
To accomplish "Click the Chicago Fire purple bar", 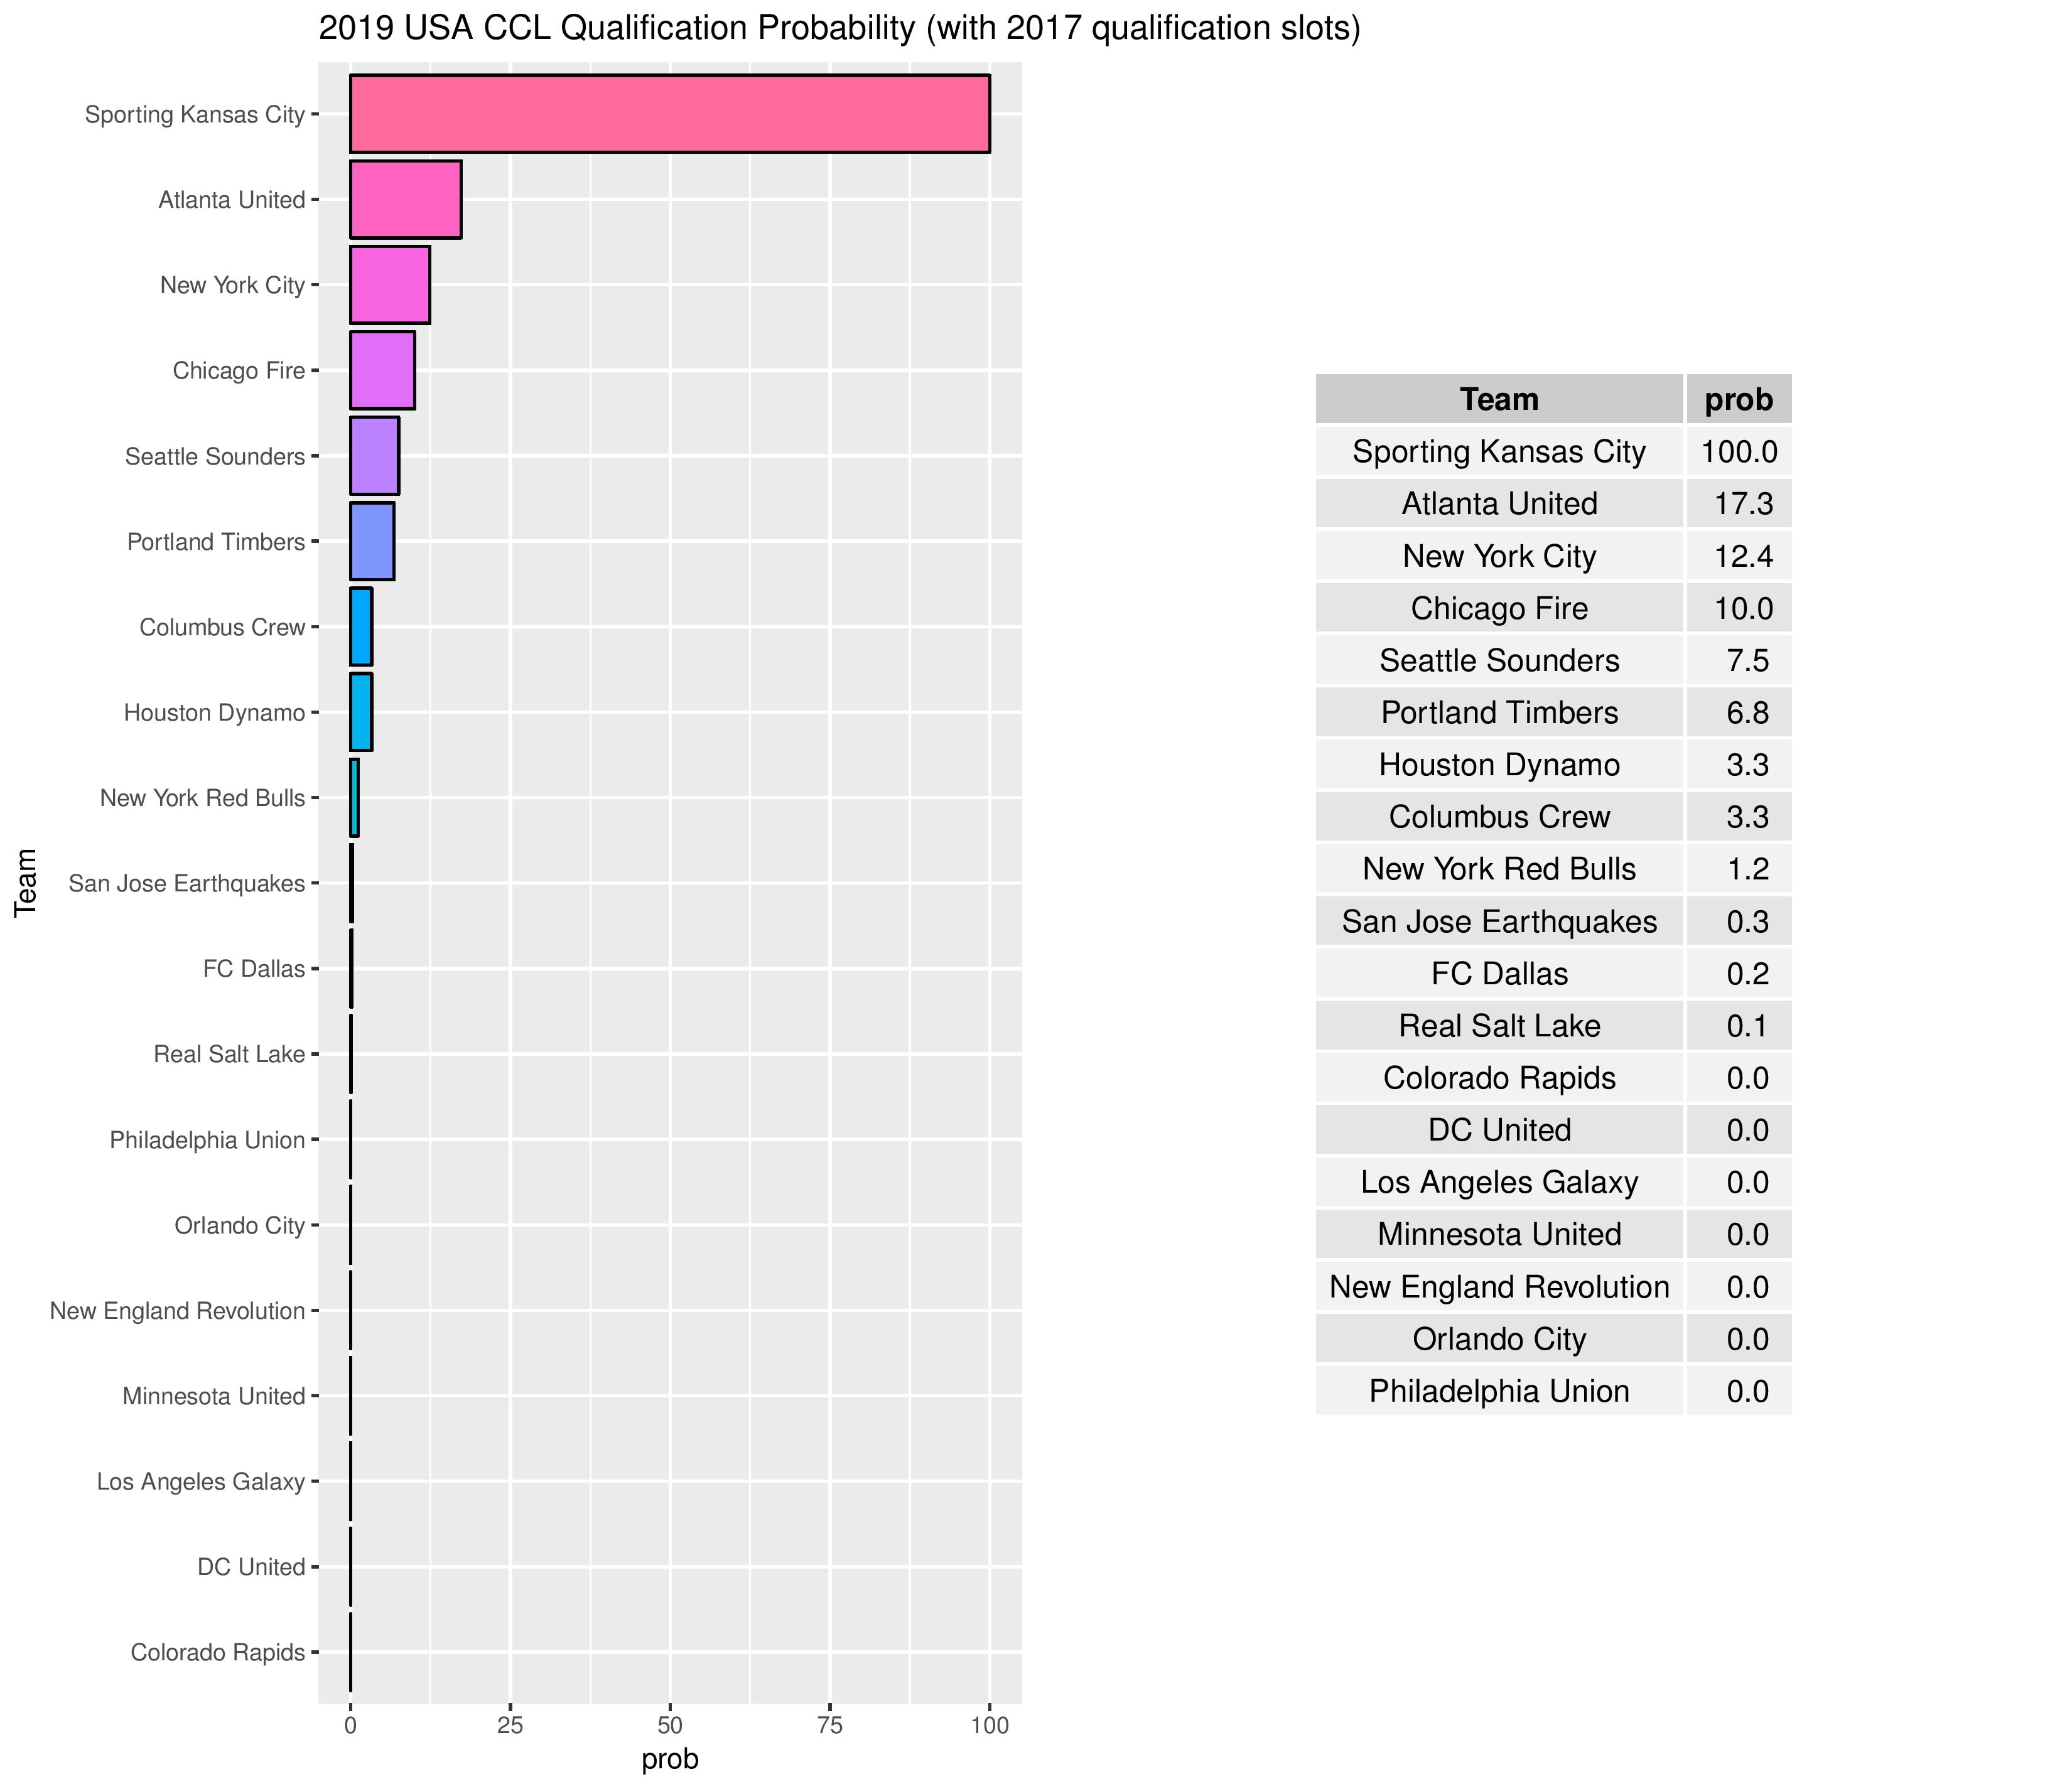I will (x=382, y=371).
